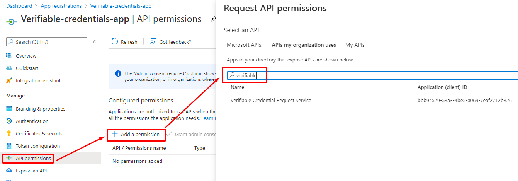
Task: Open APIs my organization uses tab
Action: [x=304, y=45]
